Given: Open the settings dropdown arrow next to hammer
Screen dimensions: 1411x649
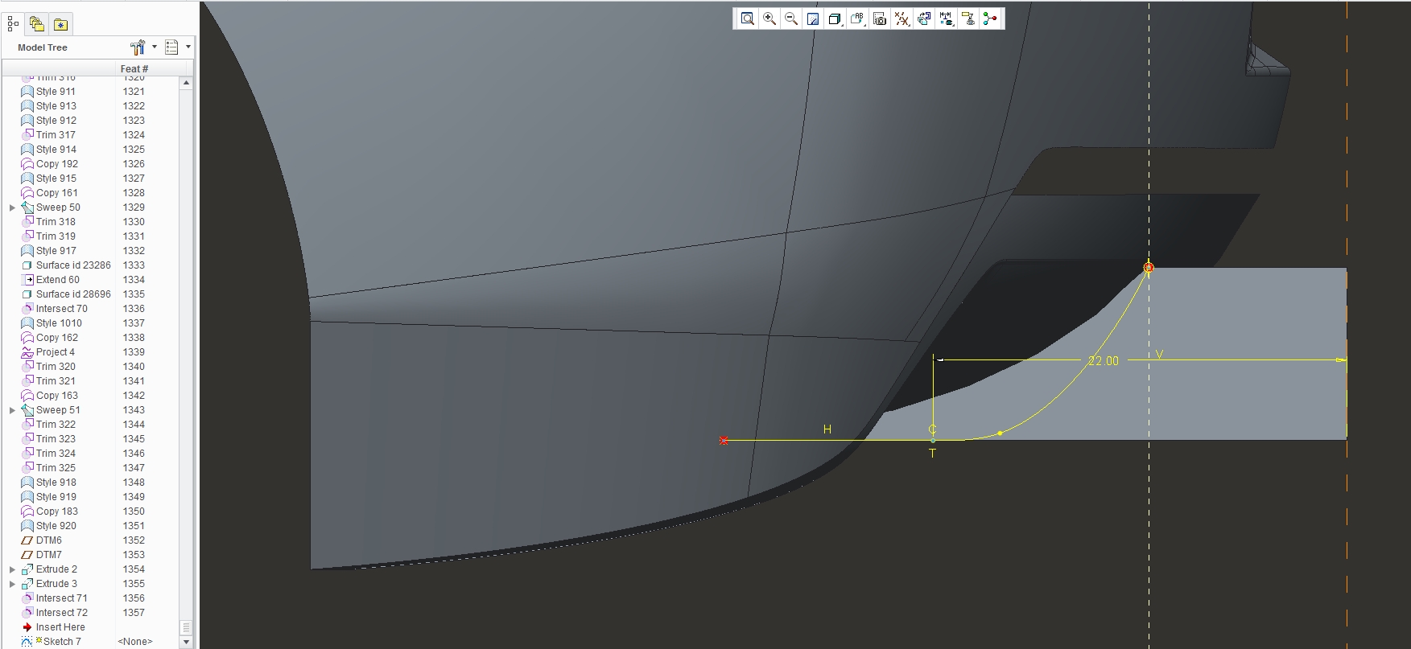Looking at the screenshot, I should [x=155, y=47].
